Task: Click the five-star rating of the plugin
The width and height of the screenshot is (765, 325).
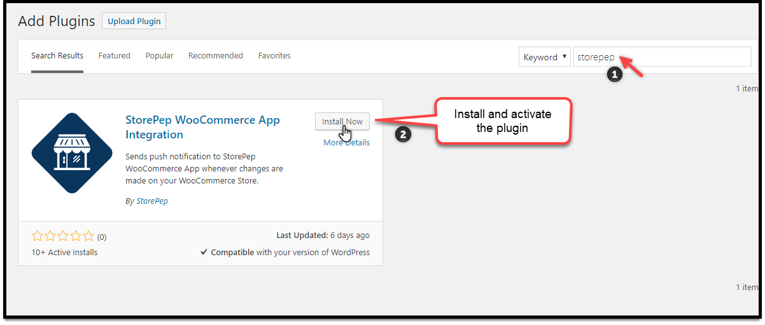Action: coord(62,236)
